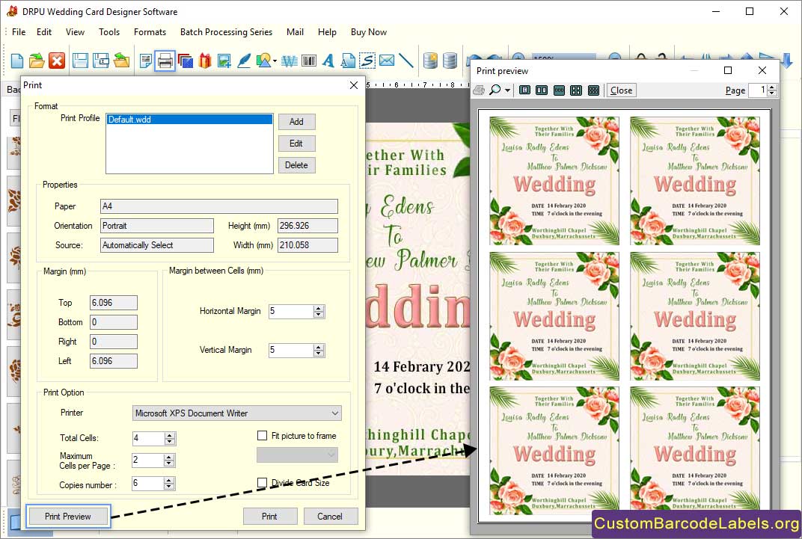Screen dimensions: 802x539
Task: Click the Horizontal Margin input field
Action: [x=291, y=311]
